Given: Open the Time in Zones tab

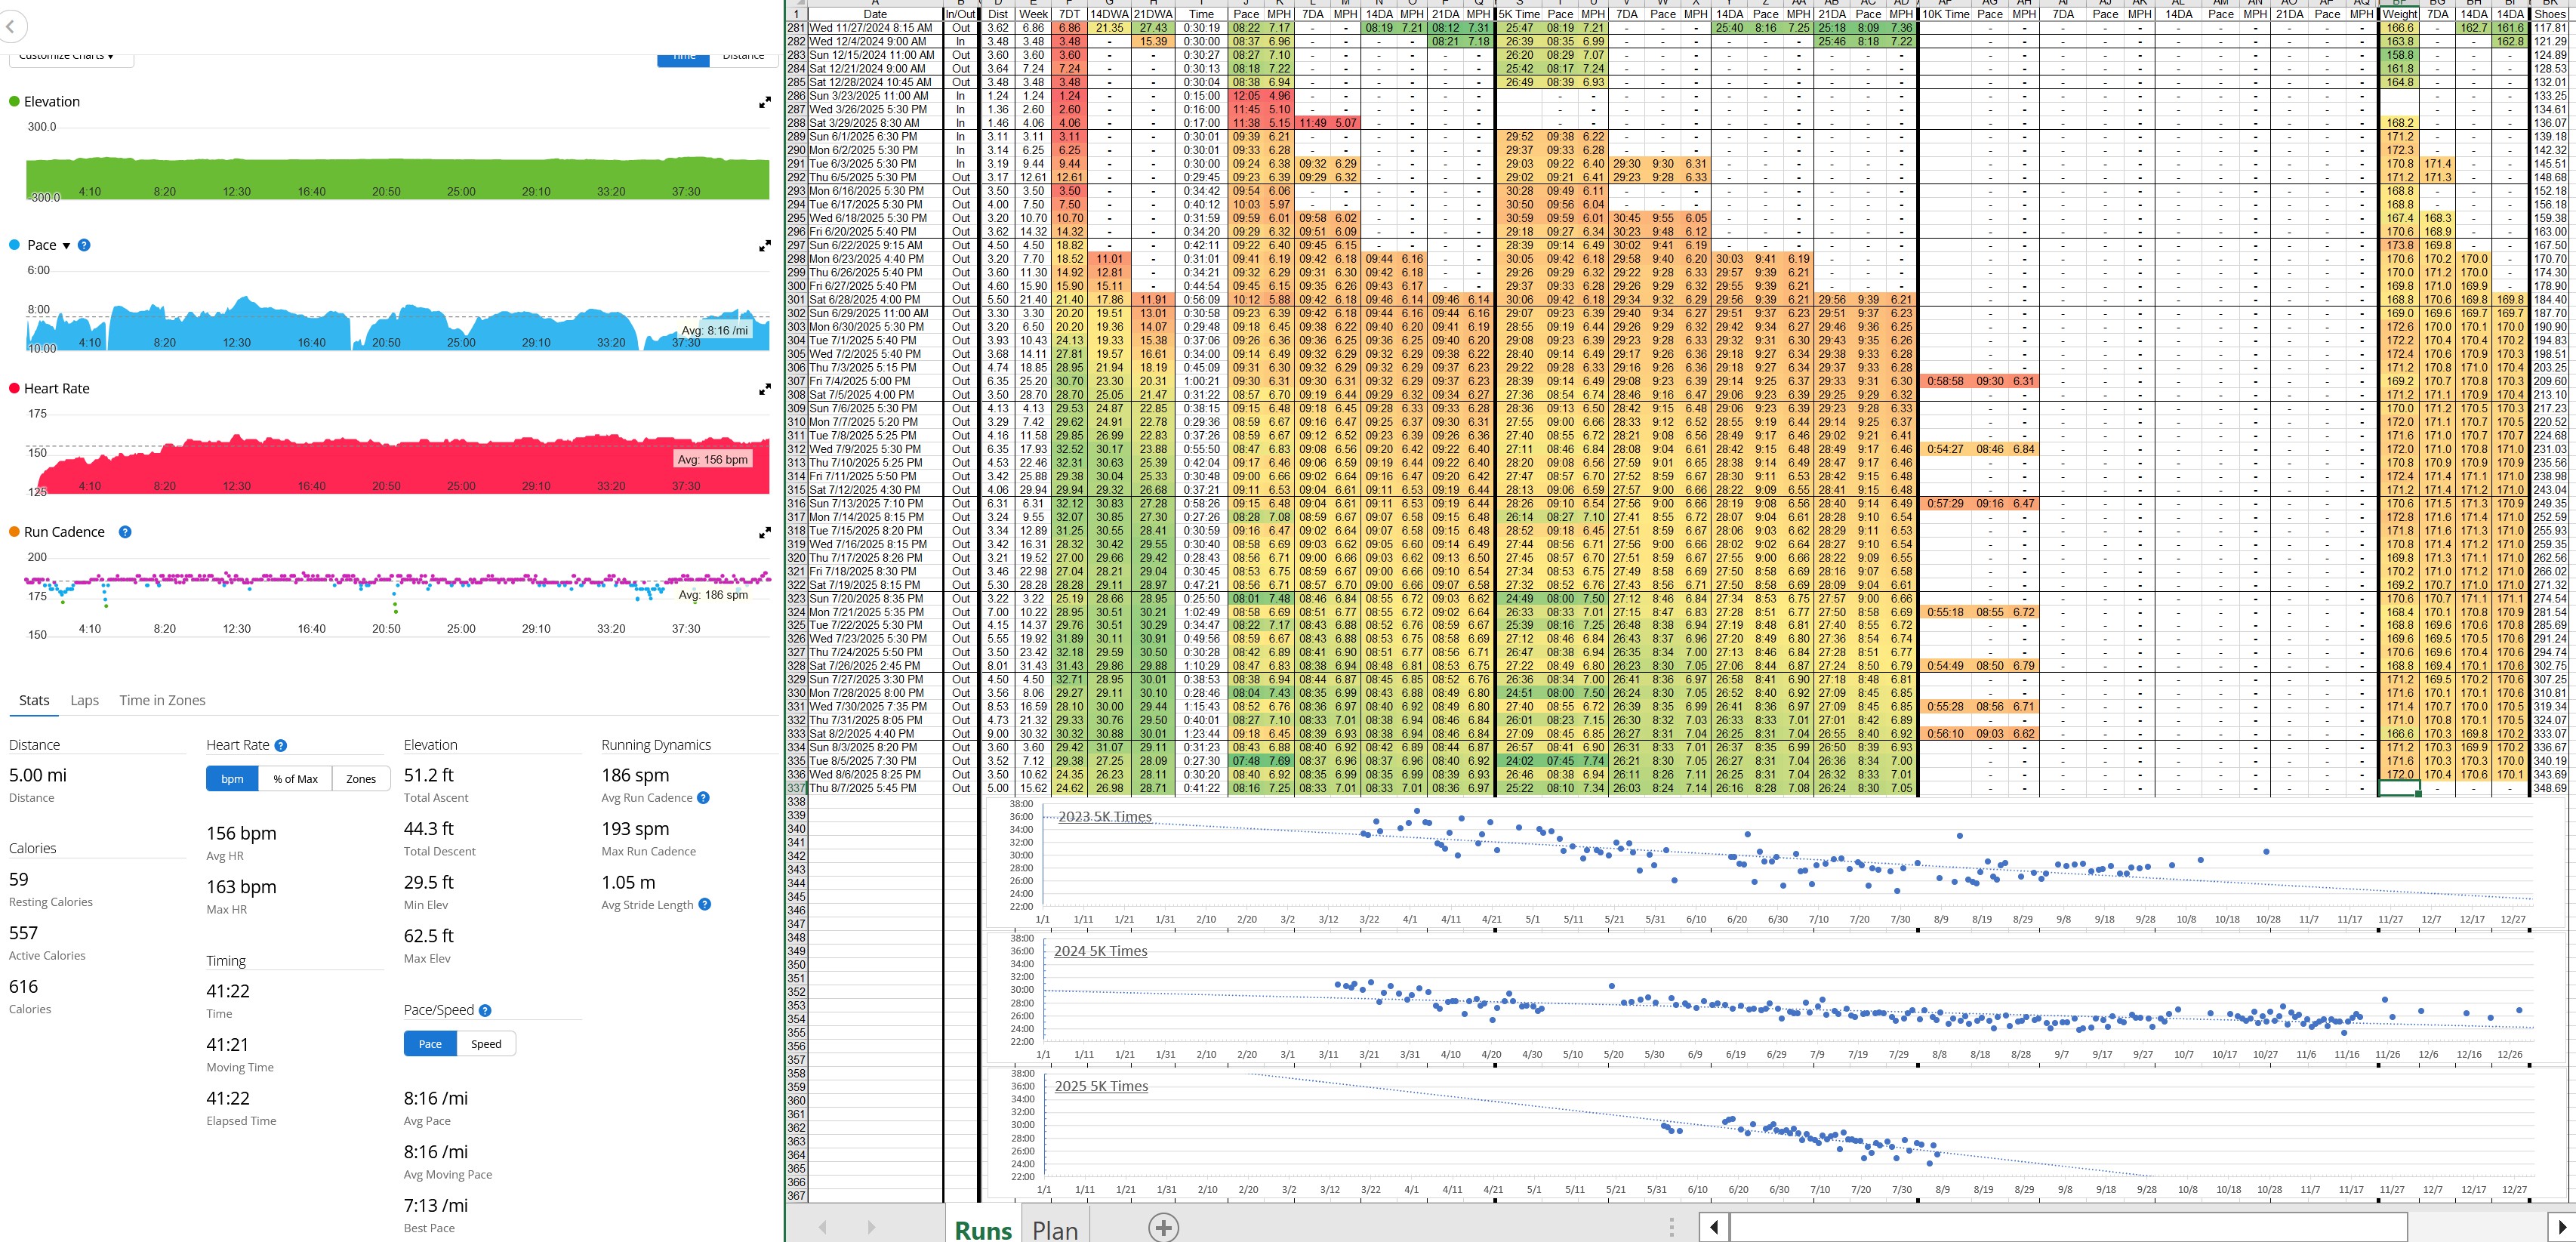Looking at the screenshot, I should pyautogui.click(x=162, y=700).
